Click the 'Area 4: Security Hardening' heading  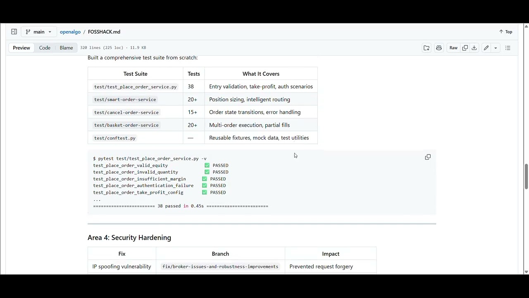click(129, 238)
